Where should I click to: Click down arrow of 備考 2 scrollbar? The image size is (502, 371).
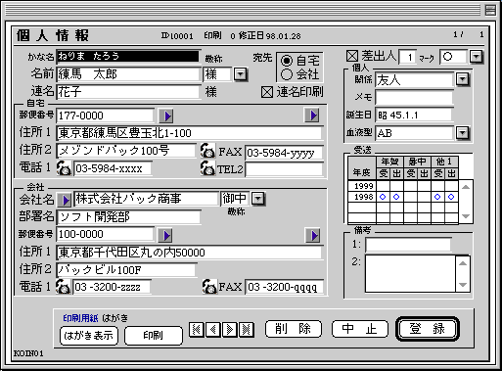point(463,285)
